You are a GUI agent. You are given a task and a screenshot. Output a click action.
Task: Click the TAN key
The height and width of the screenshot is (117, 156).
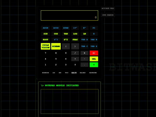click(66, 34)
